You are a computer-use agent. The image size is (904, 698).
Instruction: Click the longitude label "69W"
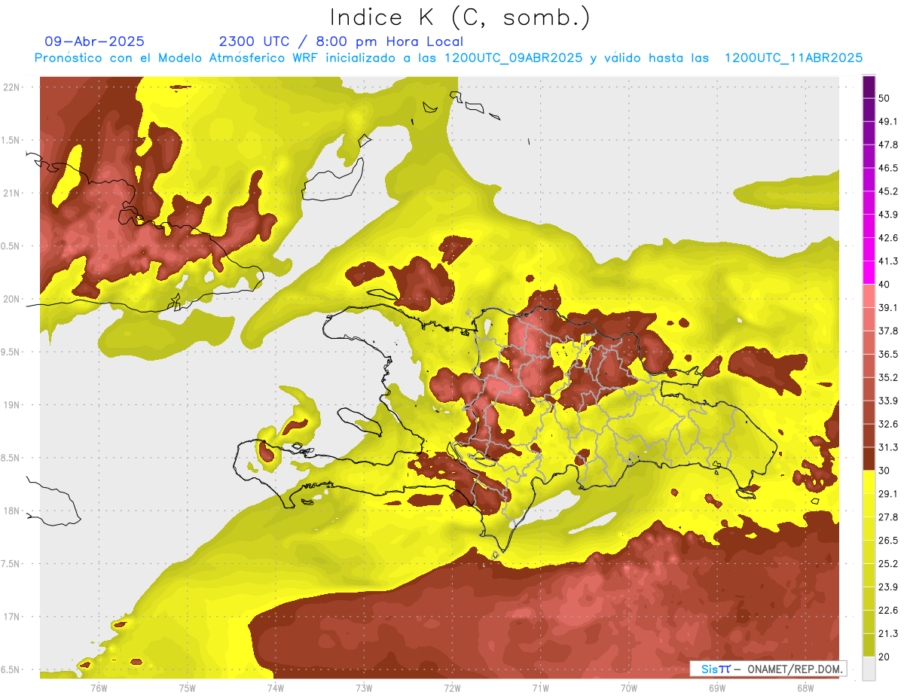[717, 688]
